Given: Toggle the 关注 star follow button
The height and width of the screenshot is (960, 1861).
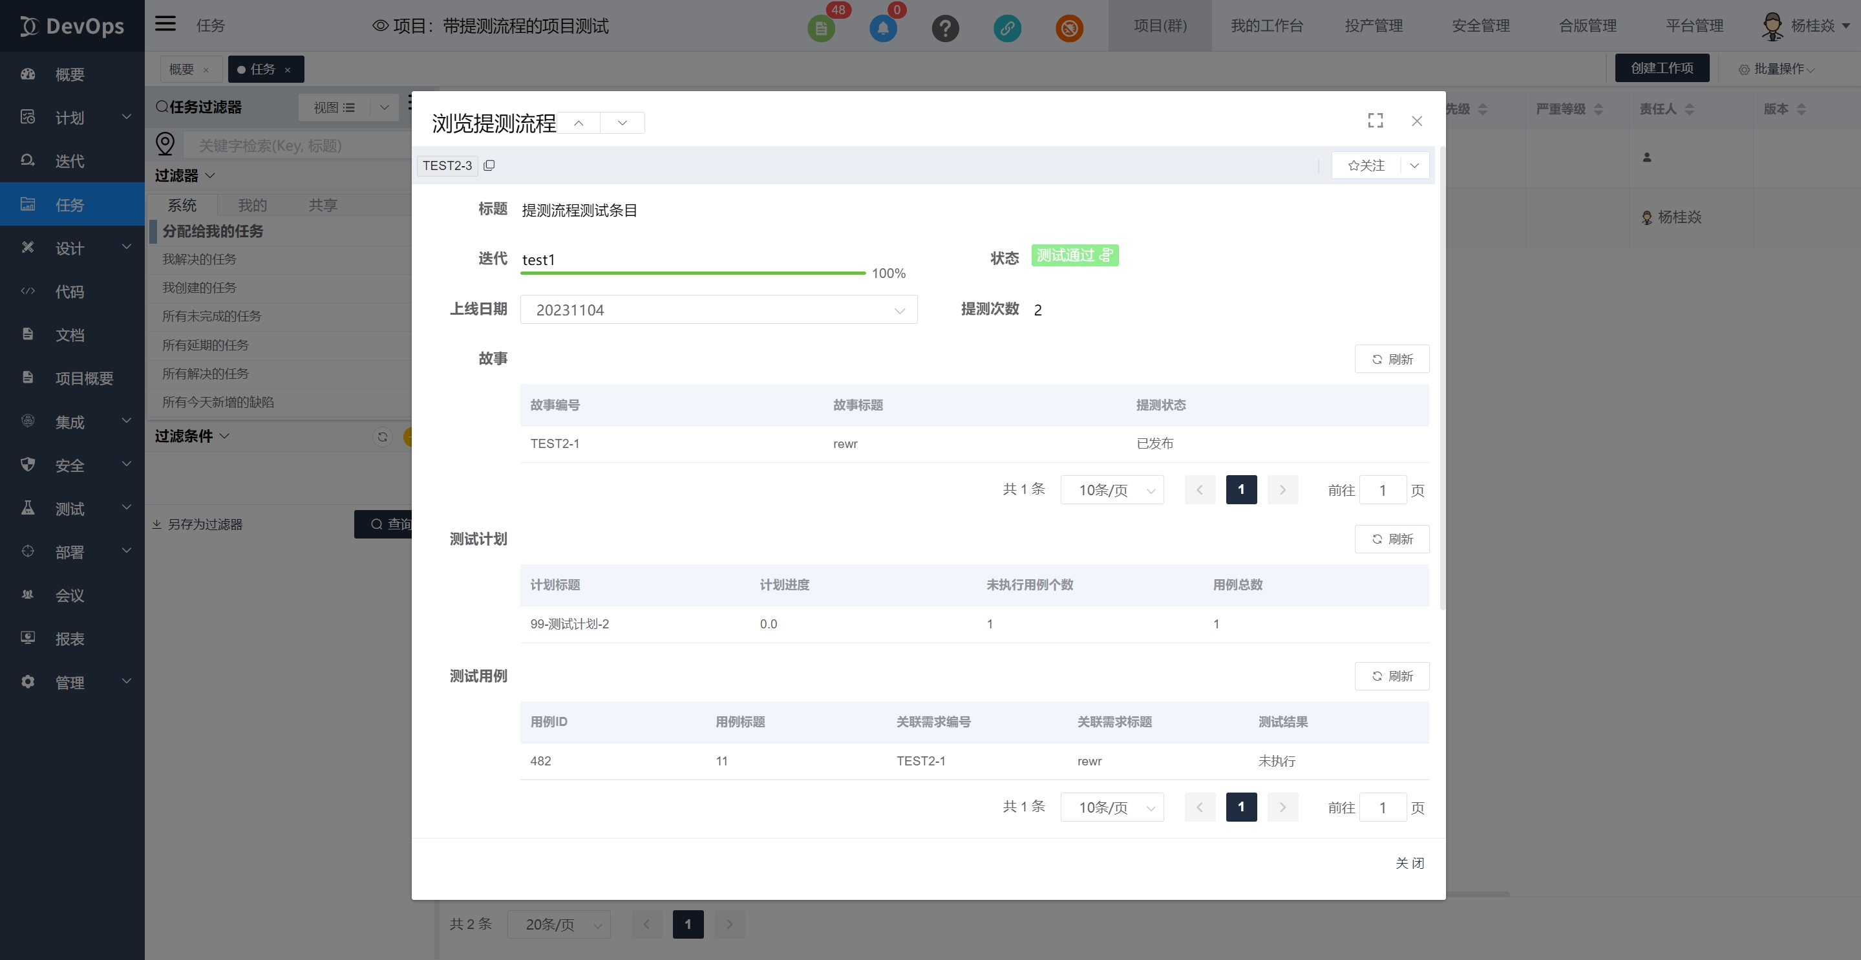Looking at the screenshot, I should [1366, 165].
